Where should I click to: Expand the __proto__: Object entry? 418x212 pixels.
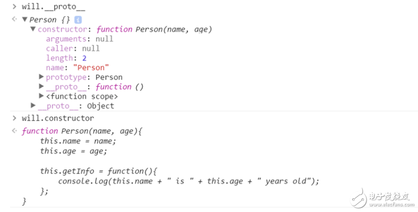[33, 106]
